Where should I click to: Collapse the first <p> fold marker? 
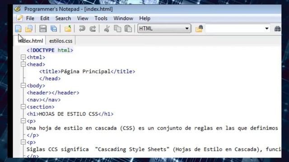pyautogui.click(x=23, y=121)
